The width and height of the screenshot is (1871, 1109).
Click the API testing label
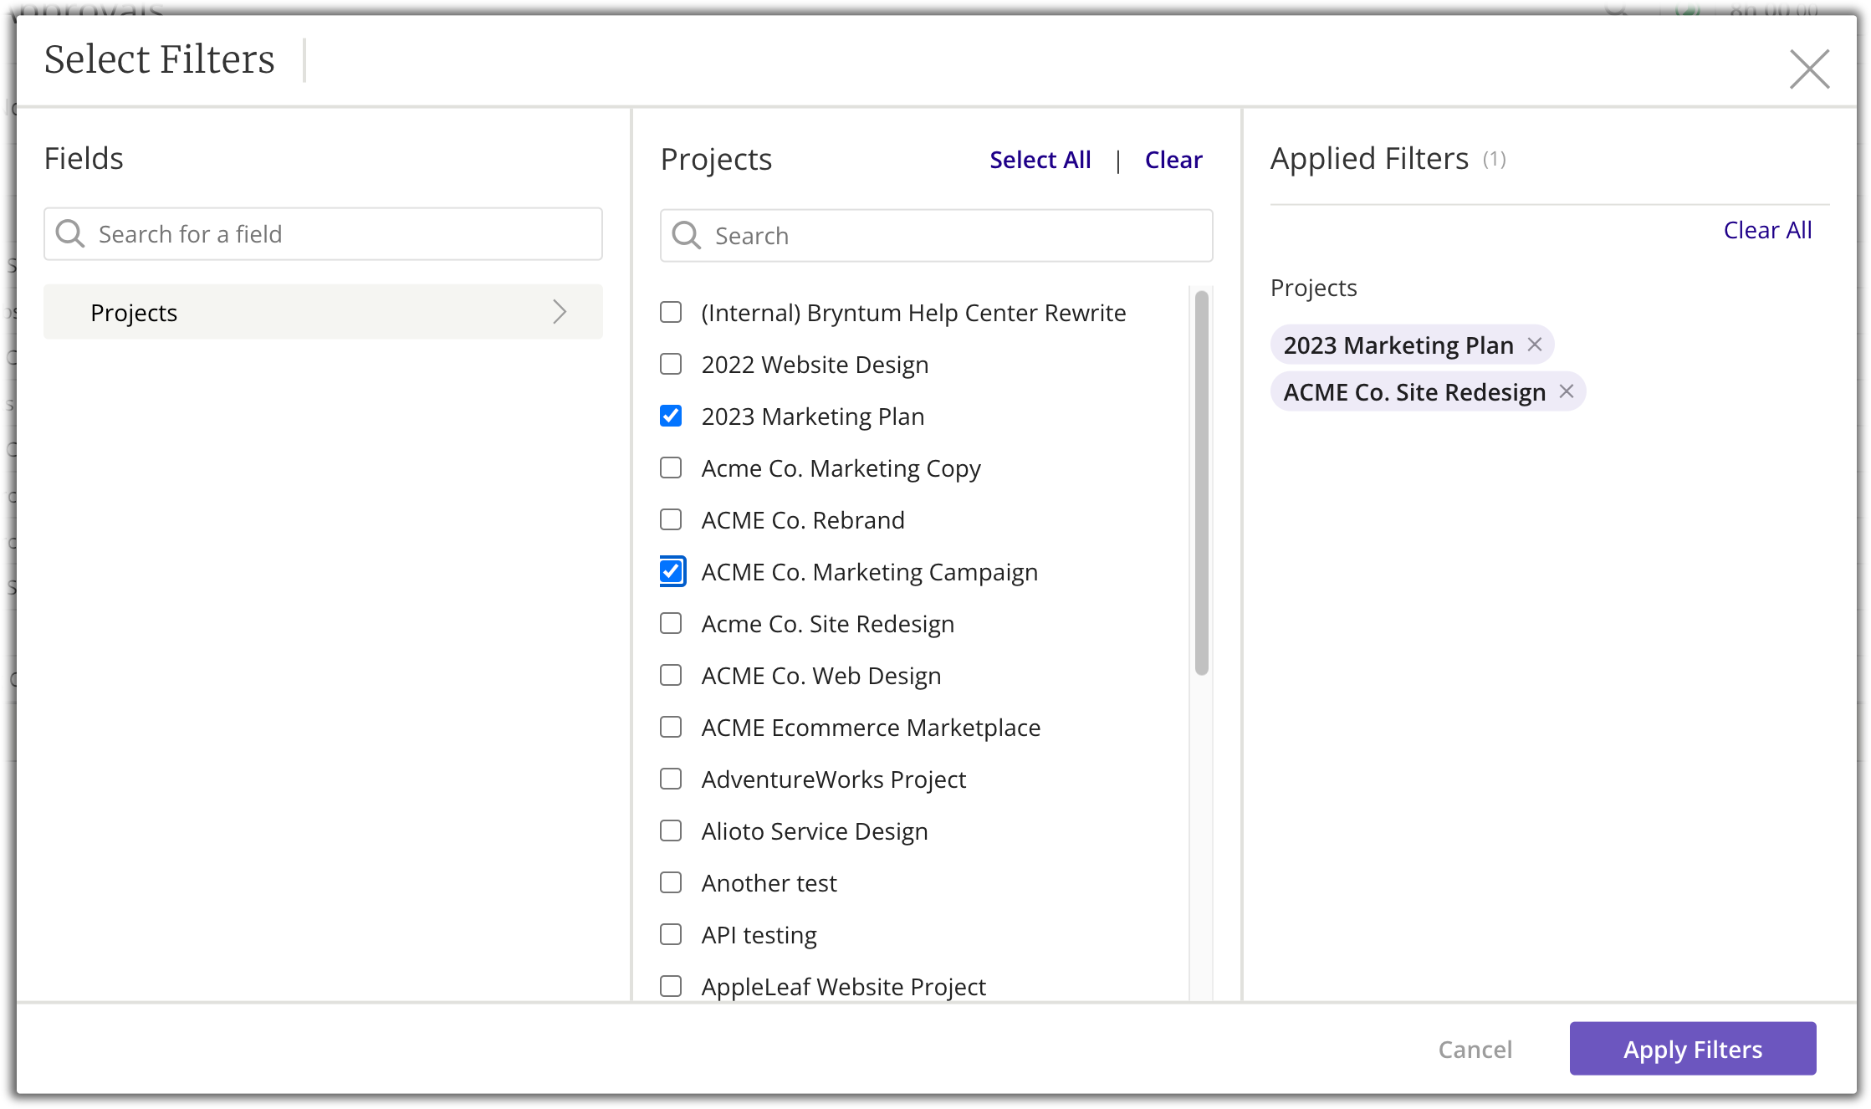759,935
